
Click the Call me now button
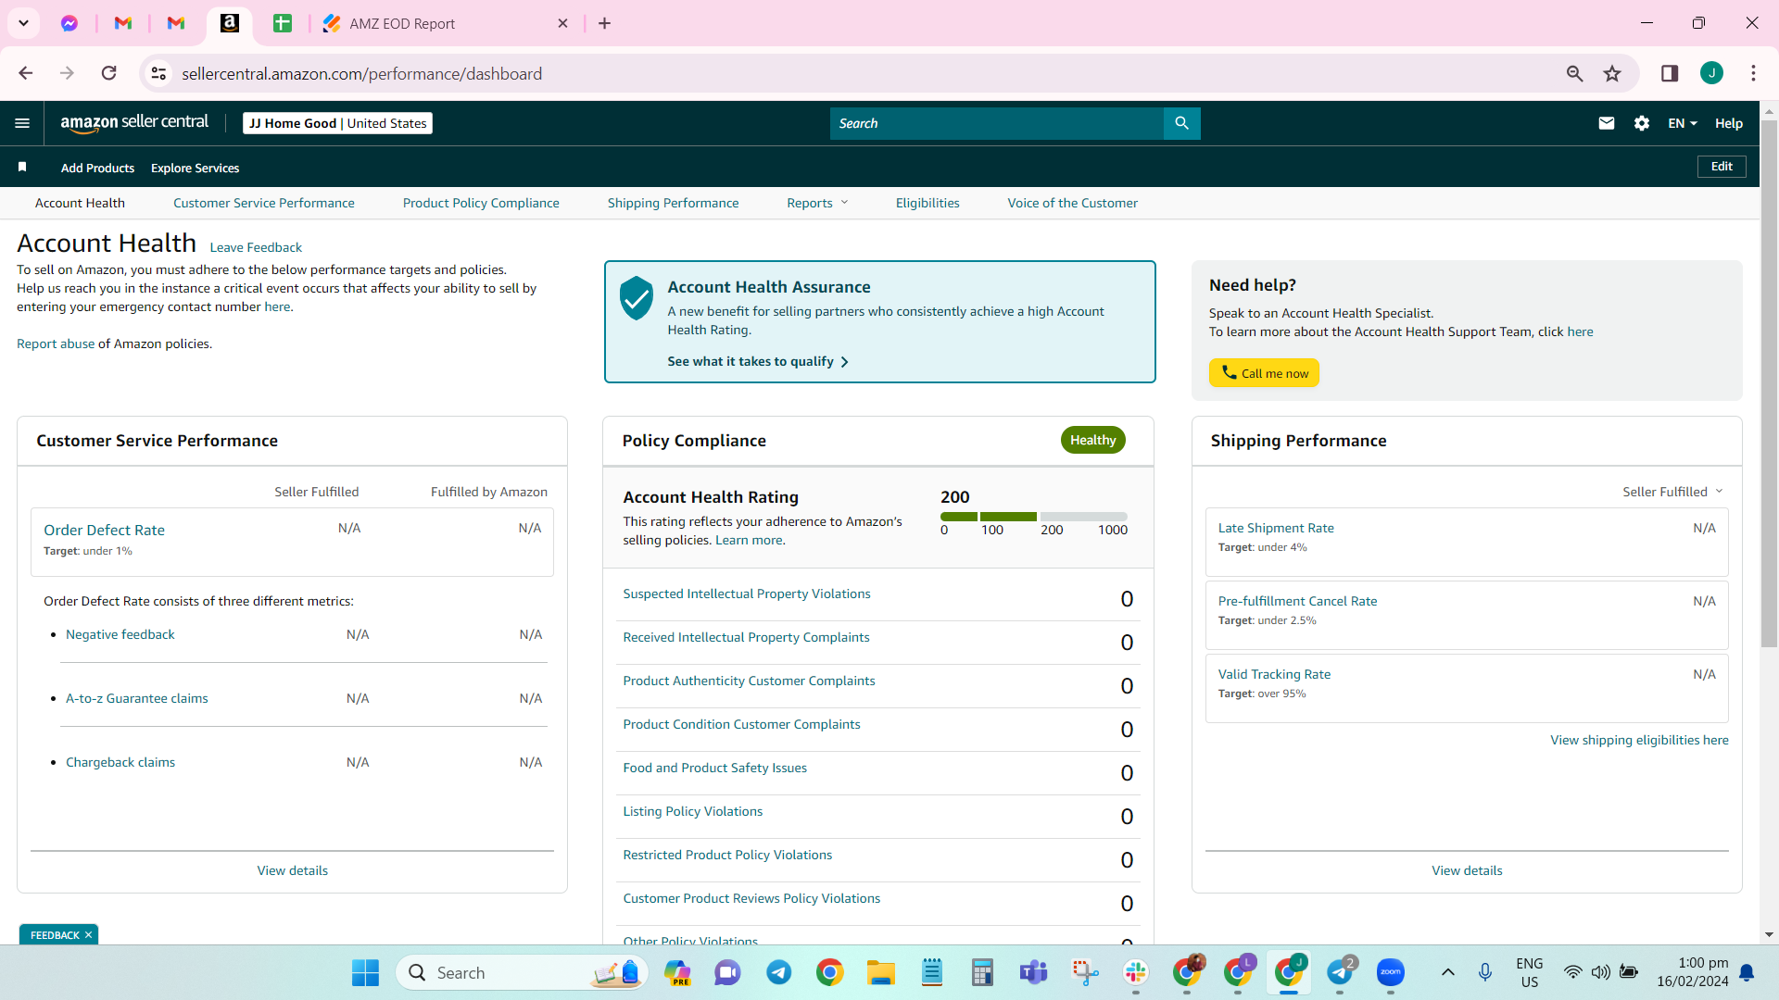tap(1264, 373)
